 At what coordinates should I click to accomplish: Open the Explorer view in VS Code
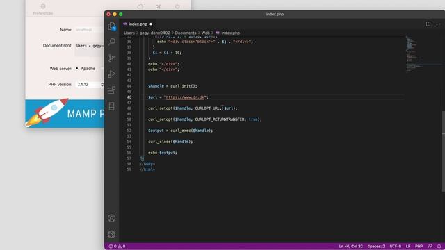coord(111,26)
